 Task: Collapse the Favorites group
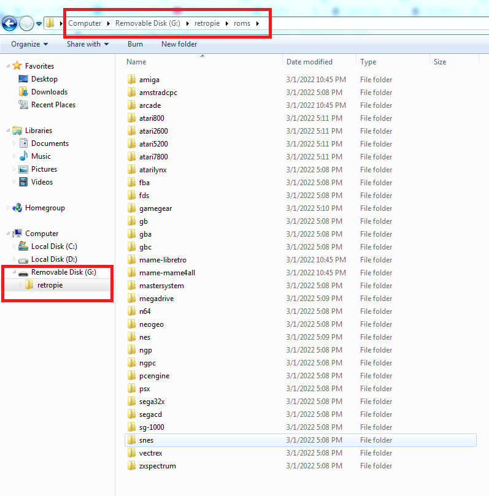pos(8,66)
